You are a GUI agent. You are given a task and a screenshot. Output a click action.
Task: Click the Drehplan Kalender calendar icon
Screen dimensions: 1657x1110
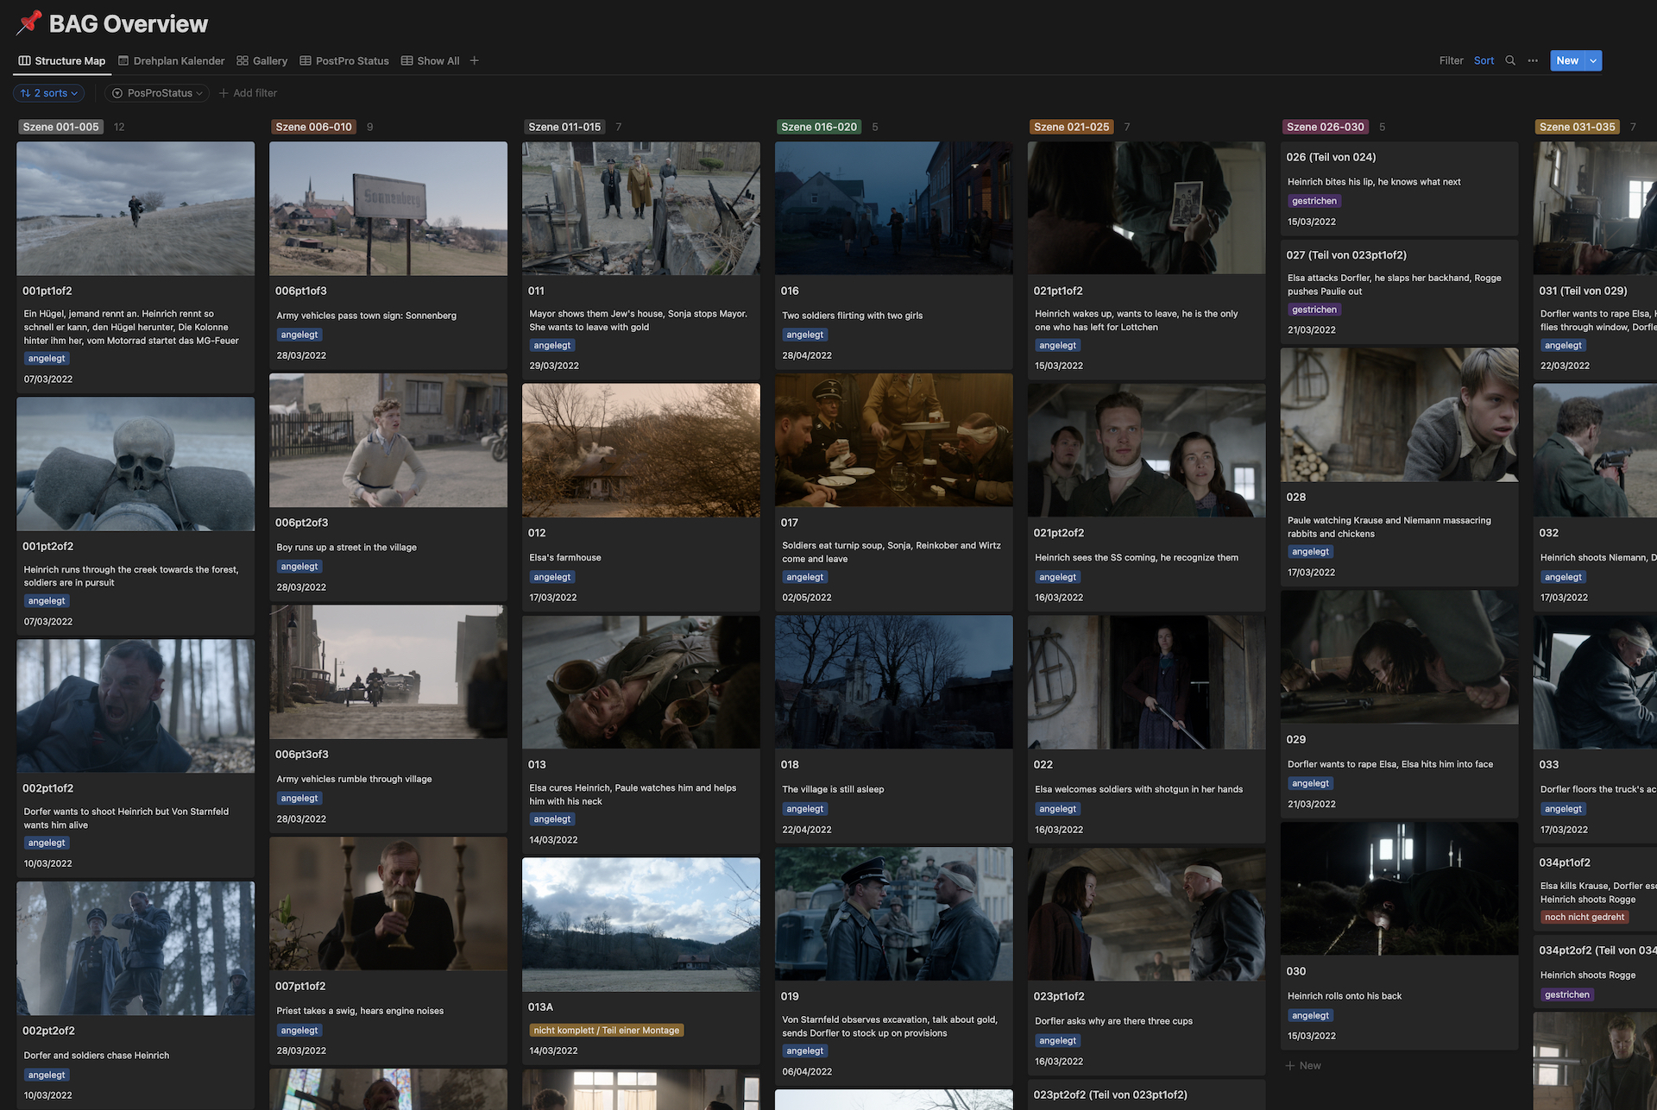point(123,60)
